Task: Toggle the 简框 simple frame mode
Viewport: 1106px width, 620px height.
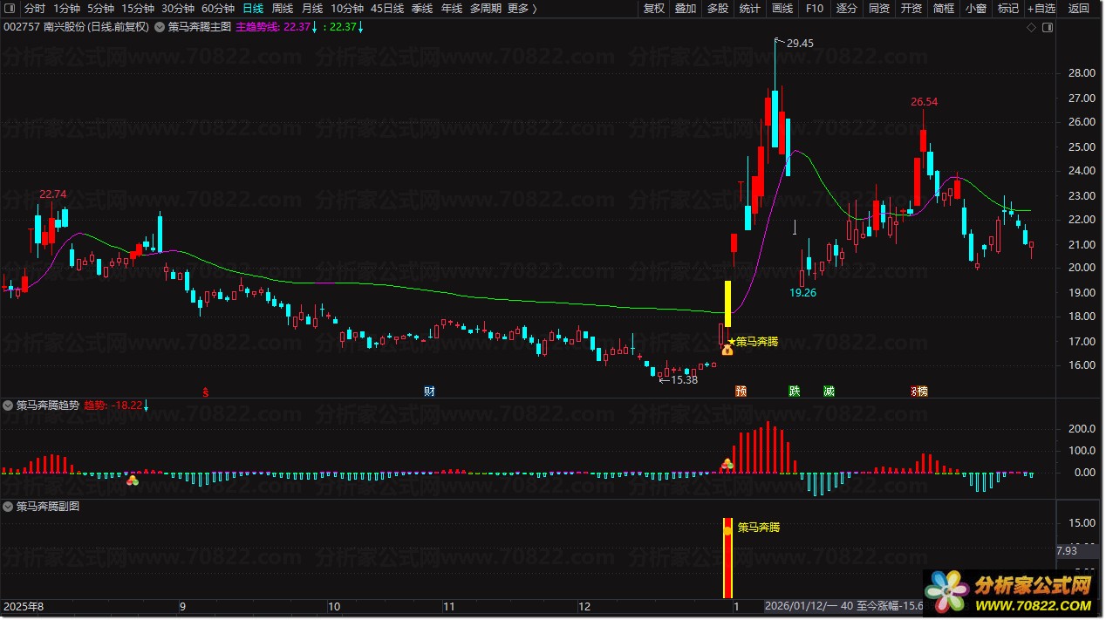Action: pos(944,8)
